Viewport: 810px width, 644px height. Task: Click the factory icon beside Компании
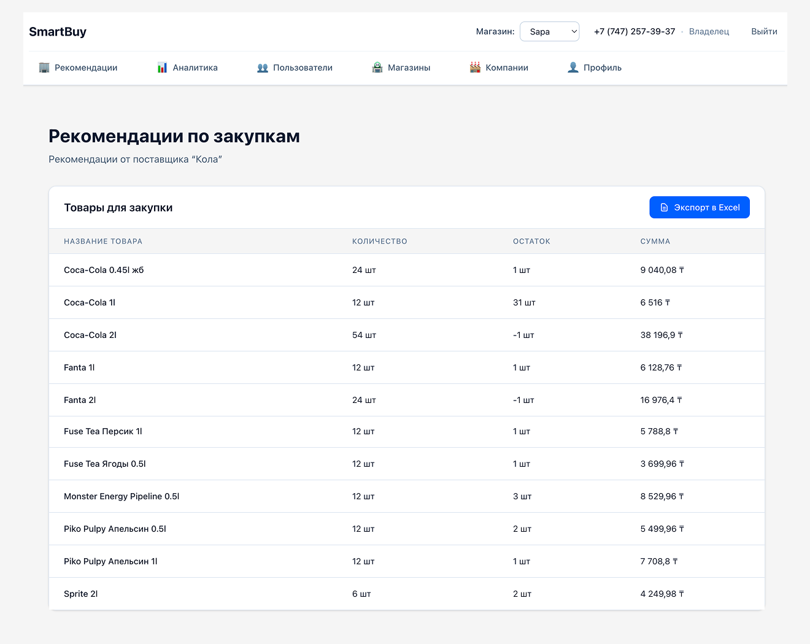pos(475,67)
